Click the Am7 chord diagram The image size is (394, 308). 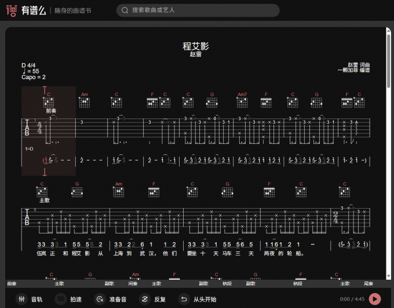[242, 101]
